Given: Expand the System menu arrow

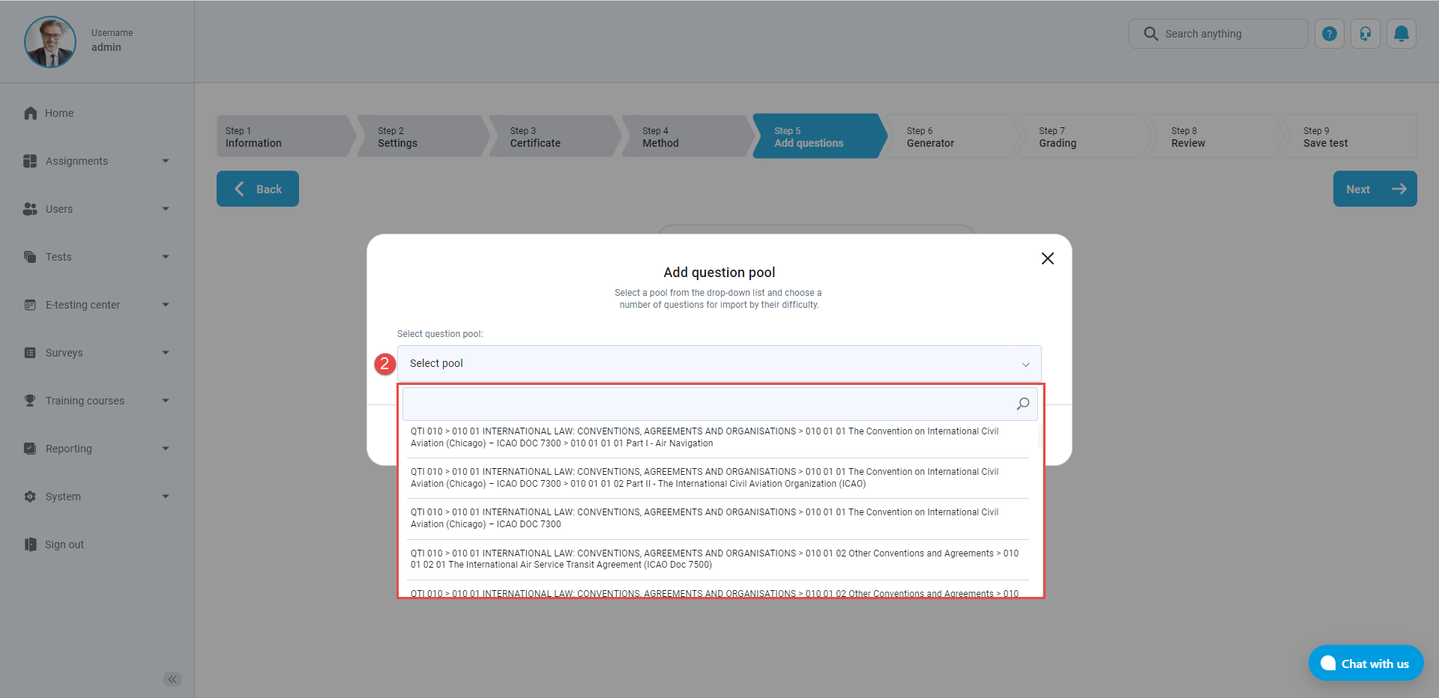Looking at the screenshot, I should (166, 497).
